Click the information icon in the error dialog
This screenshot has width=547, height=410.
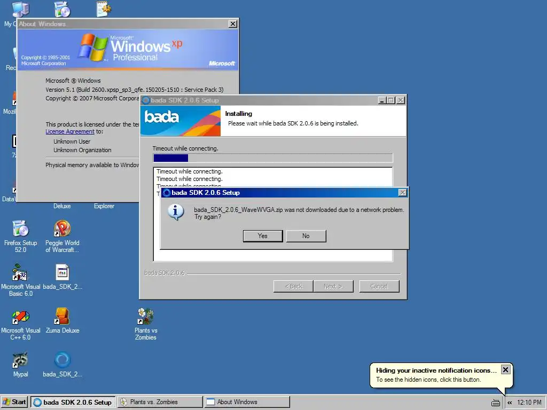click(176, 212)
